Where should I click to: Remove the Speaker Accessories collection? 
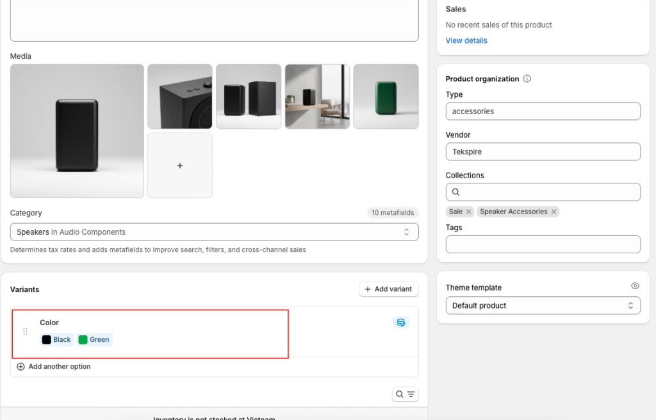click(553, 212)
